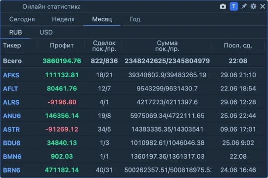Switch to the Сегодня tab
The height and width of the screenshot is (178, 268).
(x=22, y=19)
